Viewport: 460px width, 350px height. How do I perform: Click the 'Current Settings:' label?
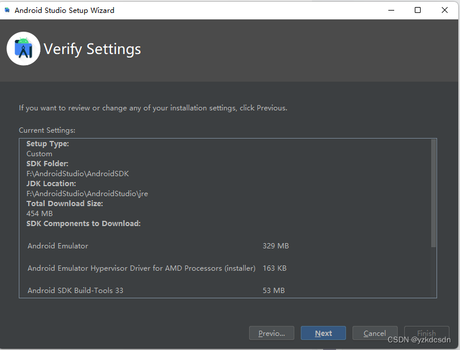coord(47,130)
